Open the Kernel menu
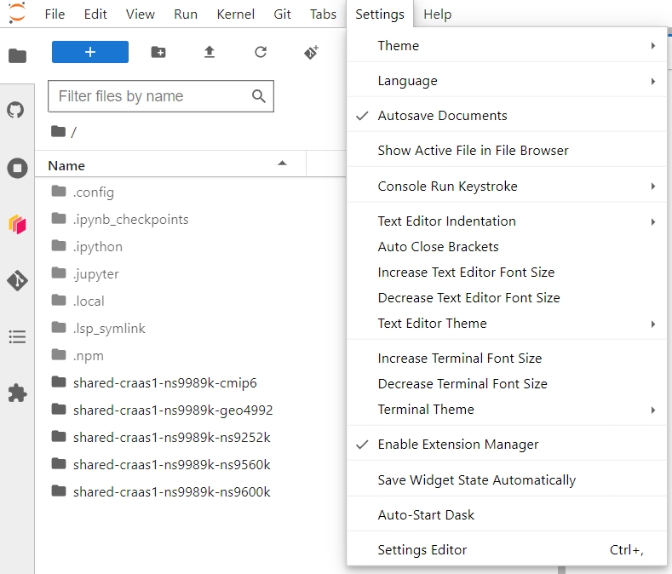 point(235,14)
